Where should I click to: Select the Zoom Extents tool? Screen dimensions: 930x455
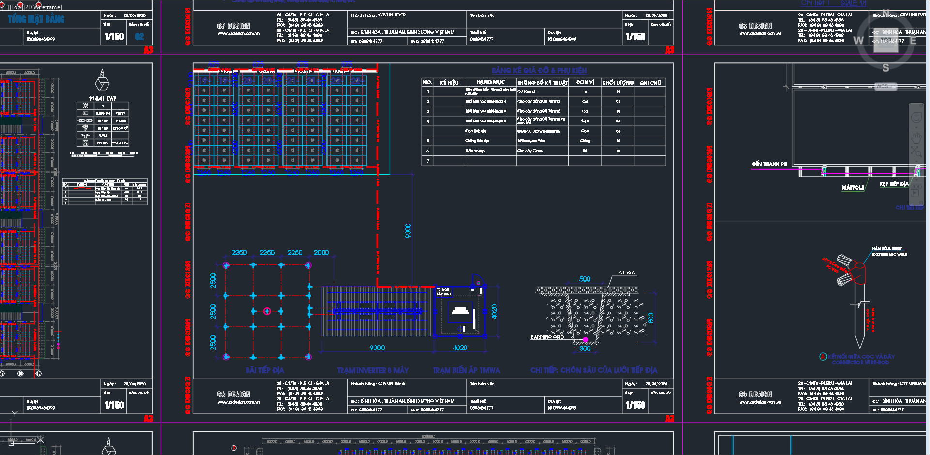pyautogui.click(x=916, y=152)
